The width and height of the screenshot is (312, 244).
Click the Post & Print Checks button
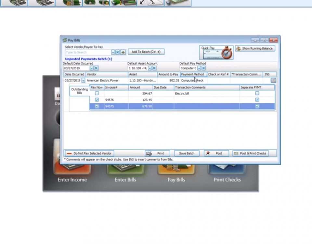point(250,153)
